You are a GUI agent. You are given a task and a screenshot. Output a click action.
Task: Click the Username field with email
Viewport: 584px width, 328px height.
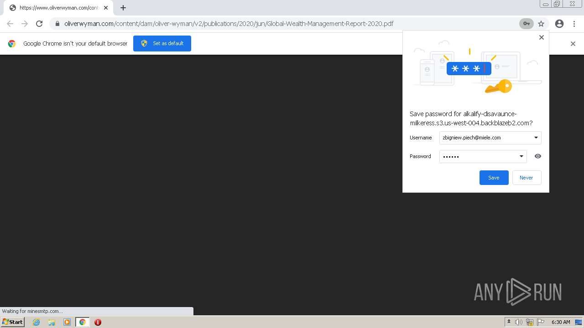[490, 138]
